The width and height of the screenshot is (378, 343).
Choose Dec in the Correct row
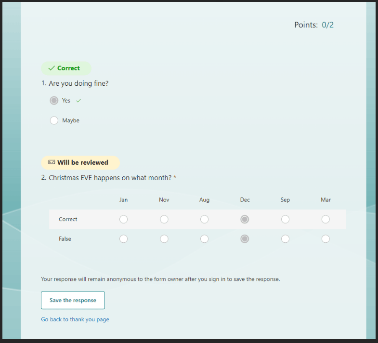245,219
